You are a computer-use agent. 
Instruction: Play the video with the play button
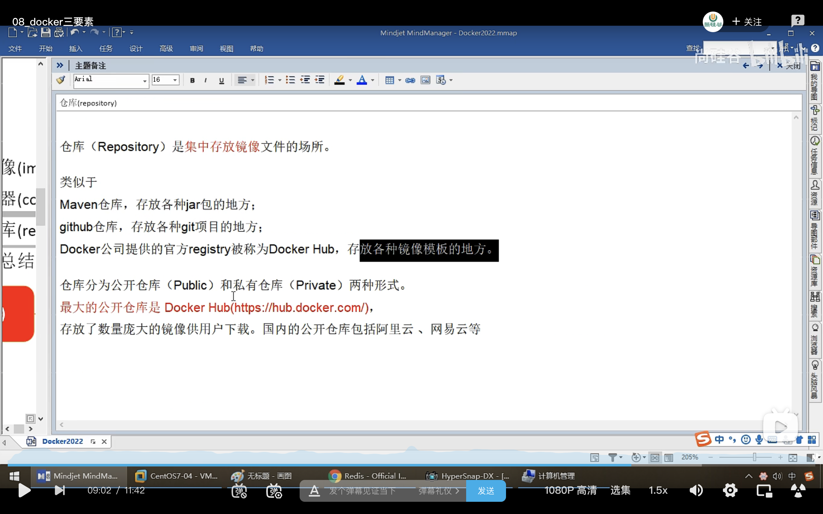click(24, 490)
